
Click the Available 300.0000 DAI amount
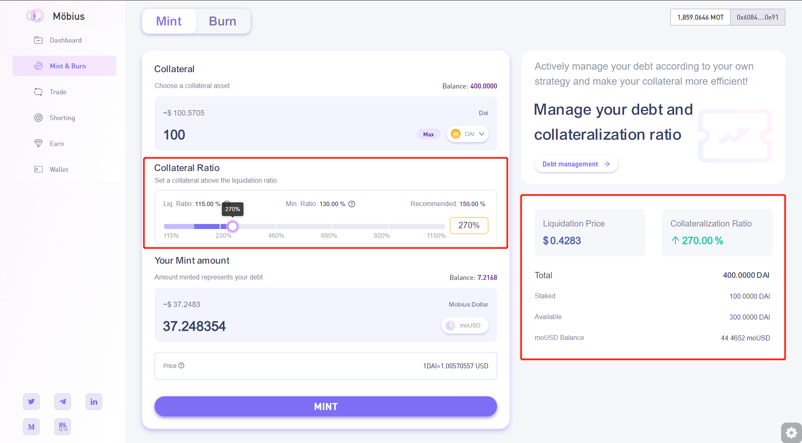tap(750, 317)
